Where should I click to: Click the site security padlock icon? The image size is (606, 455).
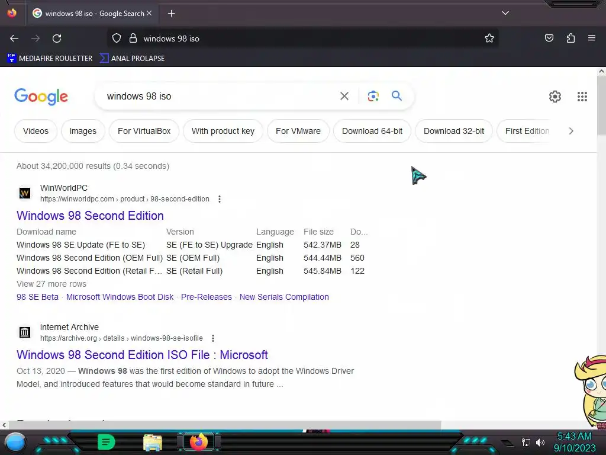[133, 39]
